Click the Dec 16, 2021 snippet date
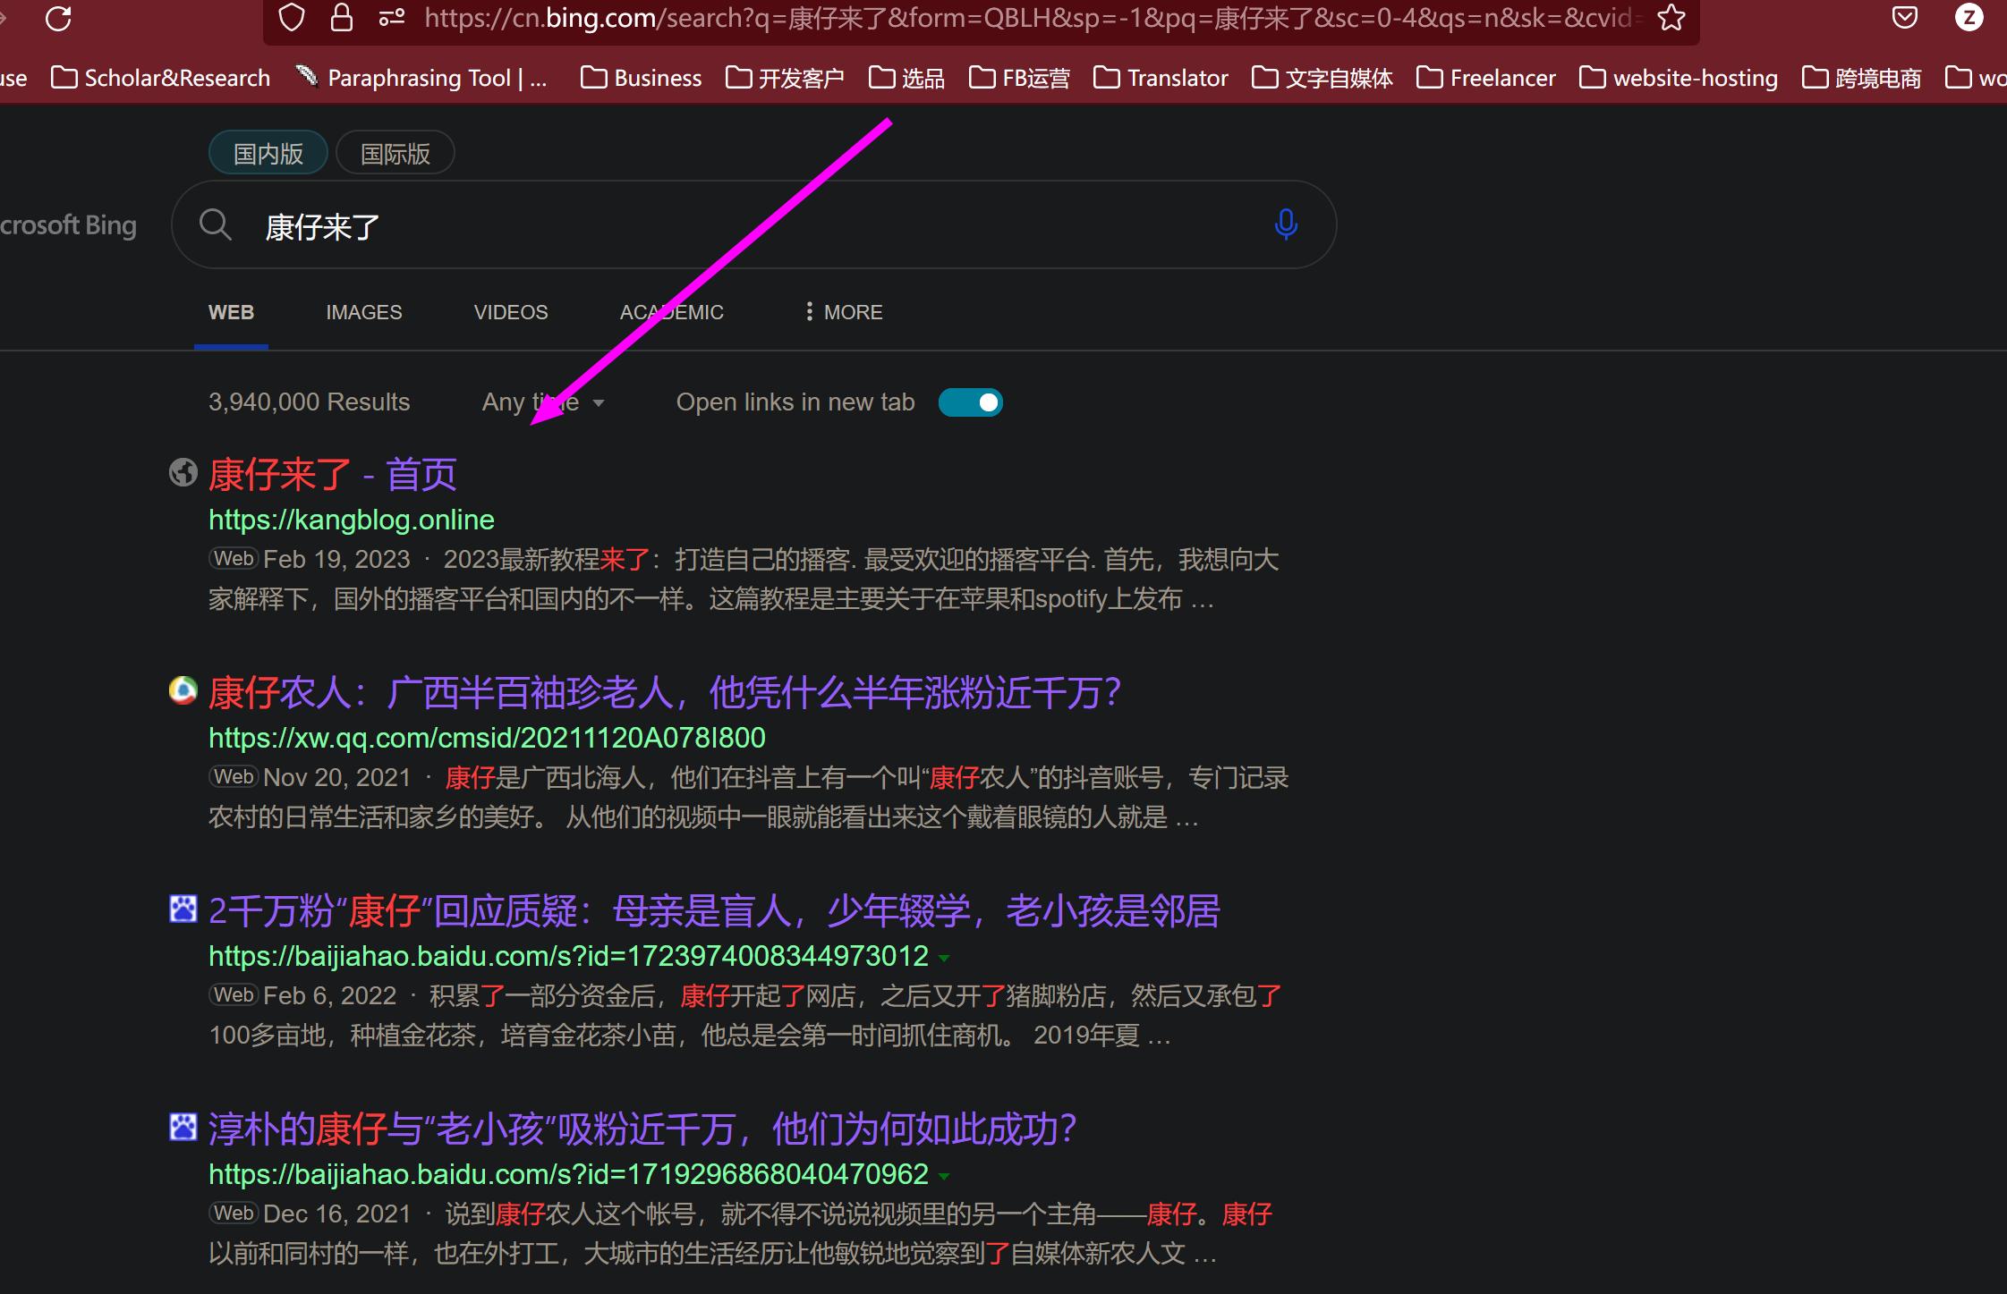The width and height of the screenshot is (2007, 1294). point(336,1214)
